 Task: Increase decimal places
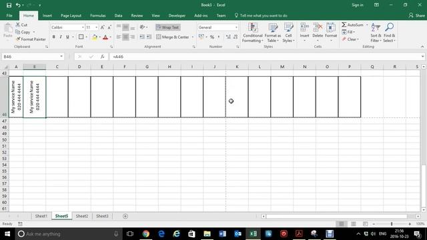(228, 37)
